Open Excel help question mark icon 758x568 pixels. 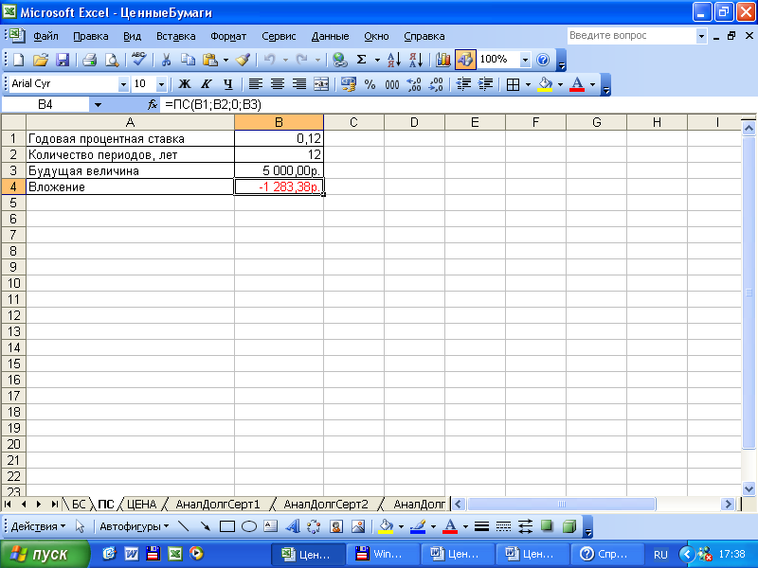pos(543,60)
